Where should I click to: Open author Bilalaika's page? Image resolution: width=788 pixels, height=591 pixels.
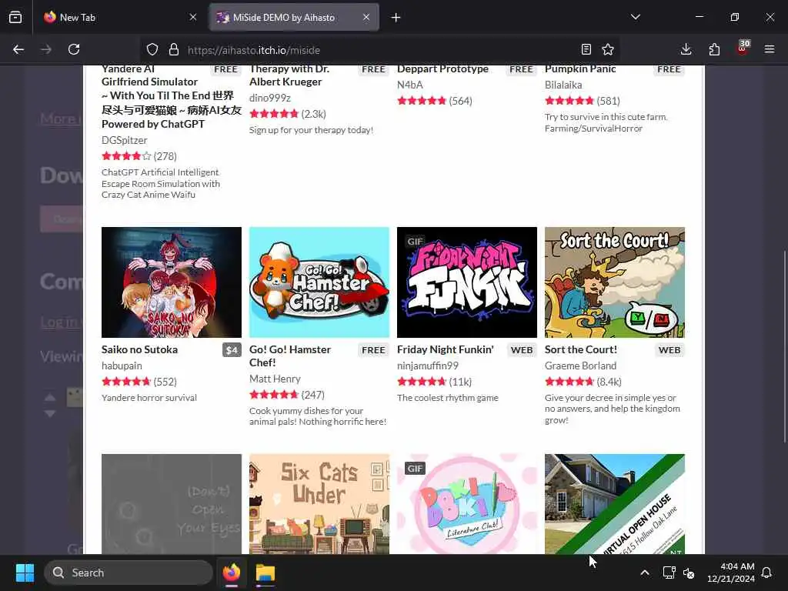[563, 85]
